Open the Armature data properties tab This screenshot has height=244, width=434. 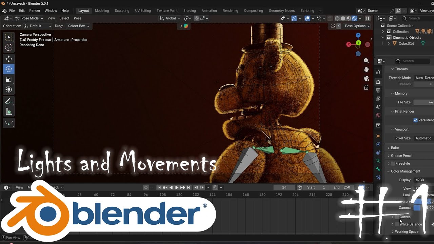point(378,161)
